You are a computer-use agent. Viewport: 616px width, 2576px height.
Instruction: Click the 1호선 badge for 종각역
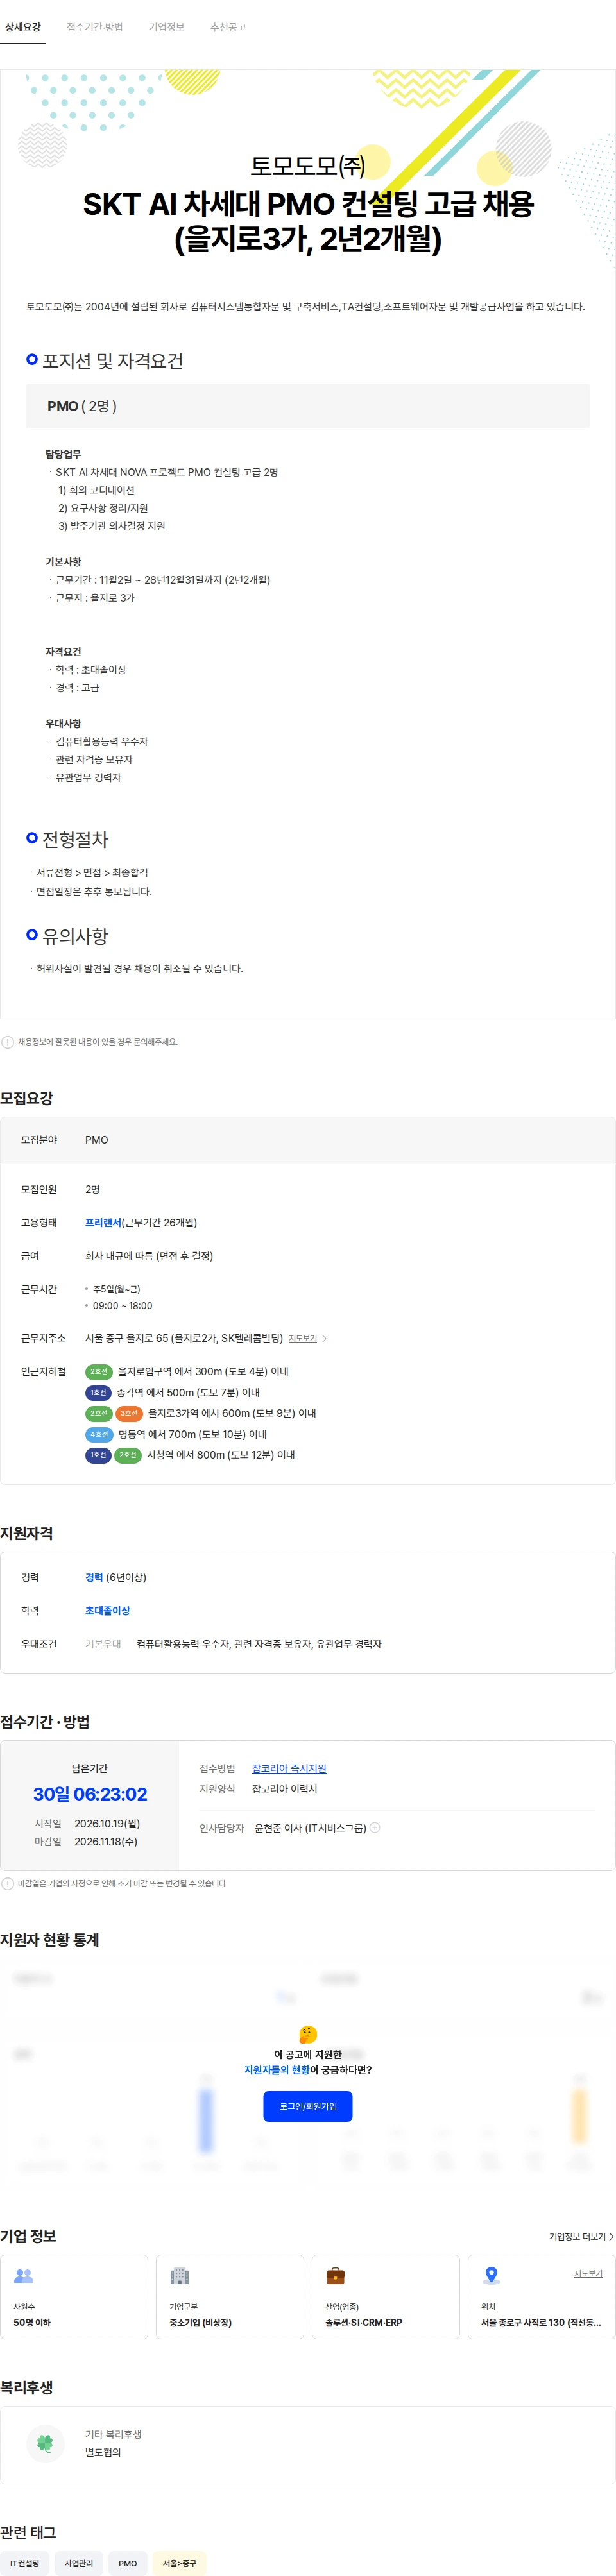point(98,1393)
